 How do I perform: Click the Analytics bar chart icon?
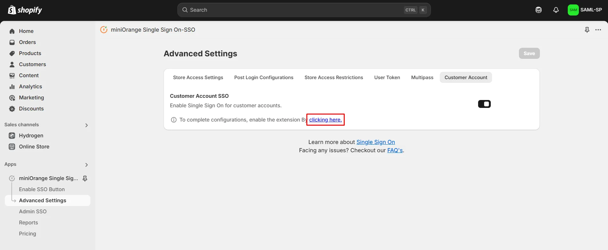(x=12, y=86)
